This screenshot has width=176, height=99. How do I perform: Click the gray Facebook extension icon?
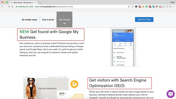point(170,7)
